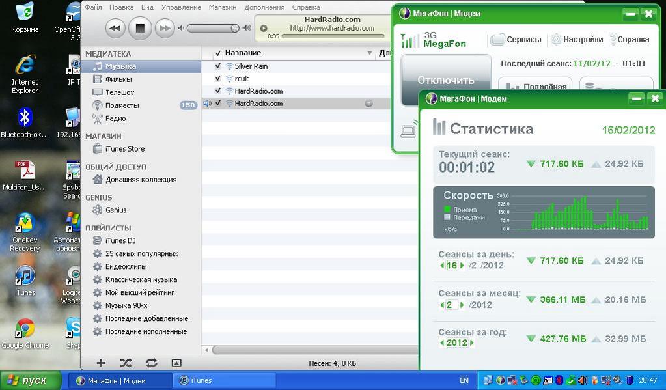Open the Мой высший рейтинг playlist

pos(141,293)
